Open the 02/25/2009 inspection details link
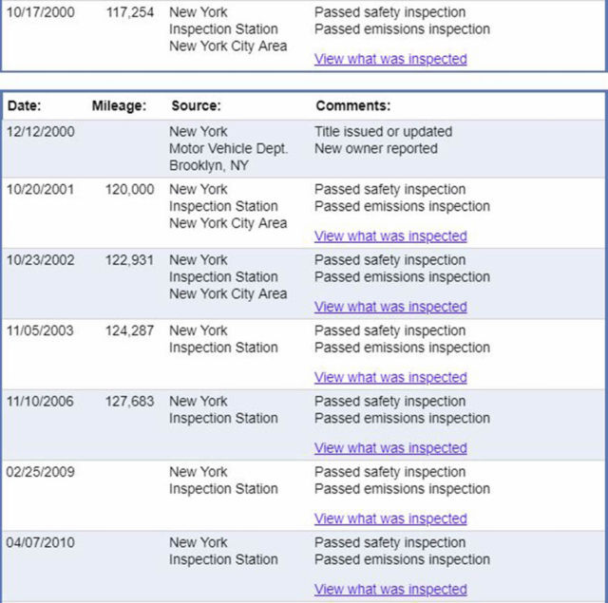 click(390, 518)
